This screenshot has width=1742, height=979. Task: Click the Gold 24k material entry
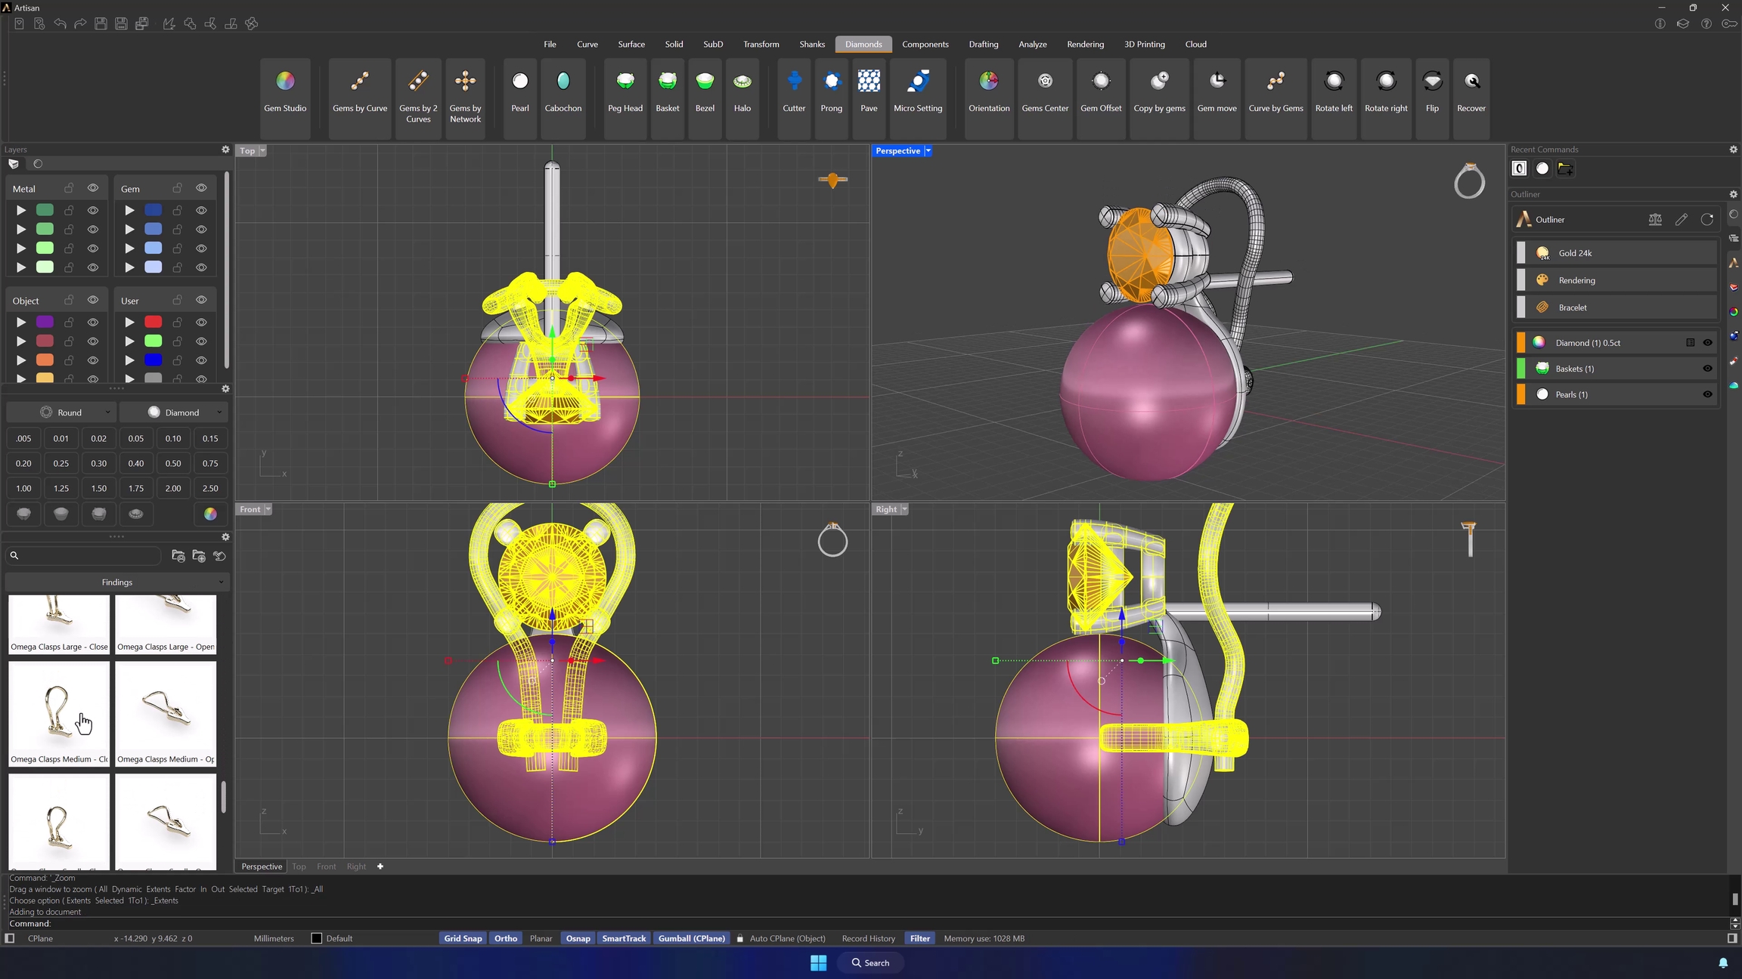(x=1576, y=253)
